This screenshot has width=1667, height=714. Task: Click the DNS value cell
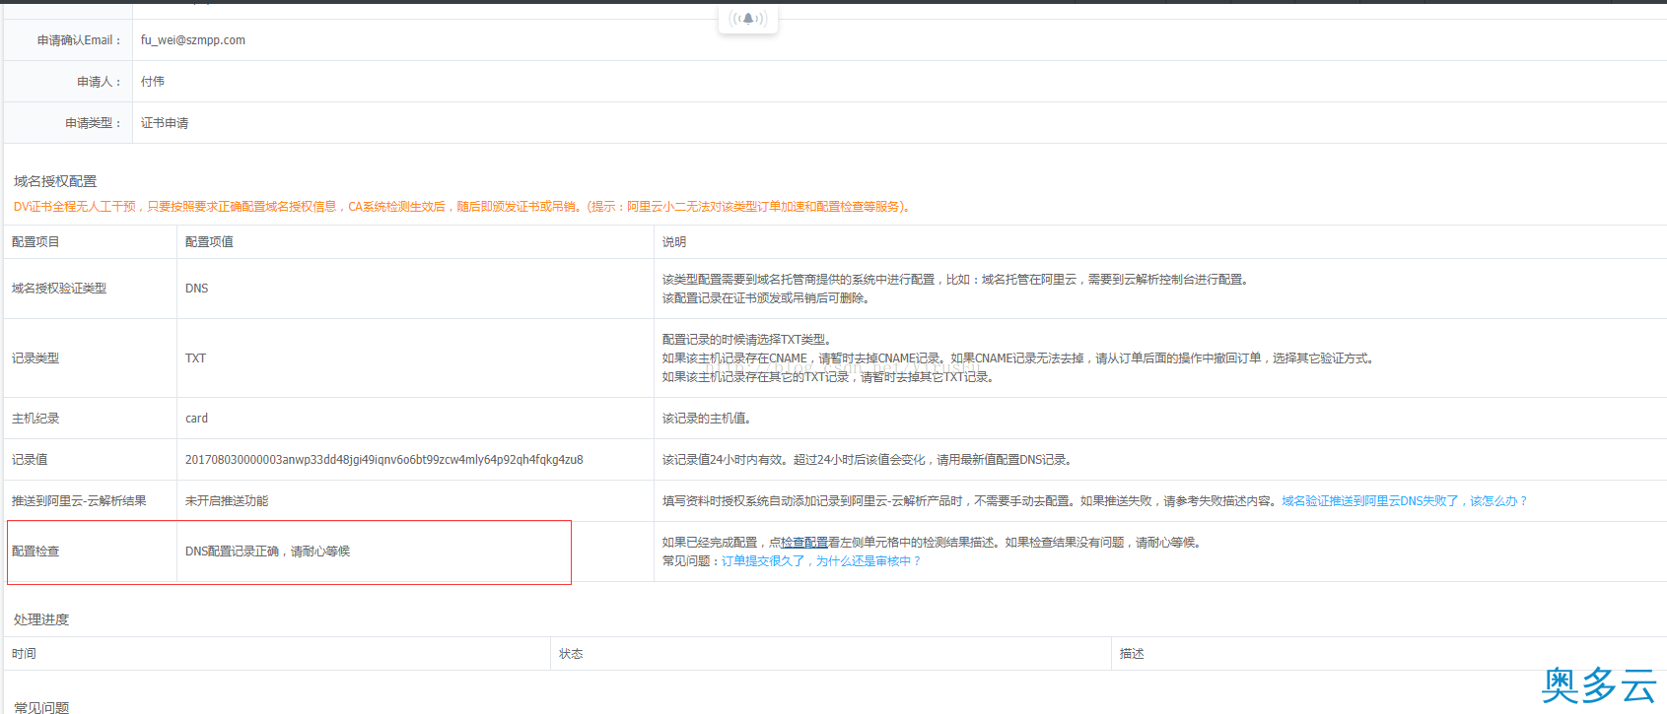[197, 289]
